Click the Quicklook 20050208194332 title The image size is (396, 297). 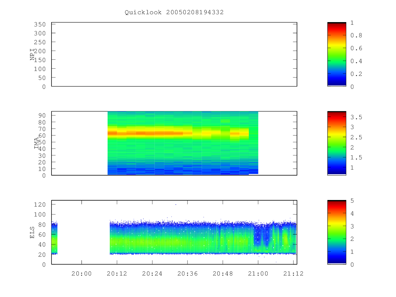[x=174, y=13]
